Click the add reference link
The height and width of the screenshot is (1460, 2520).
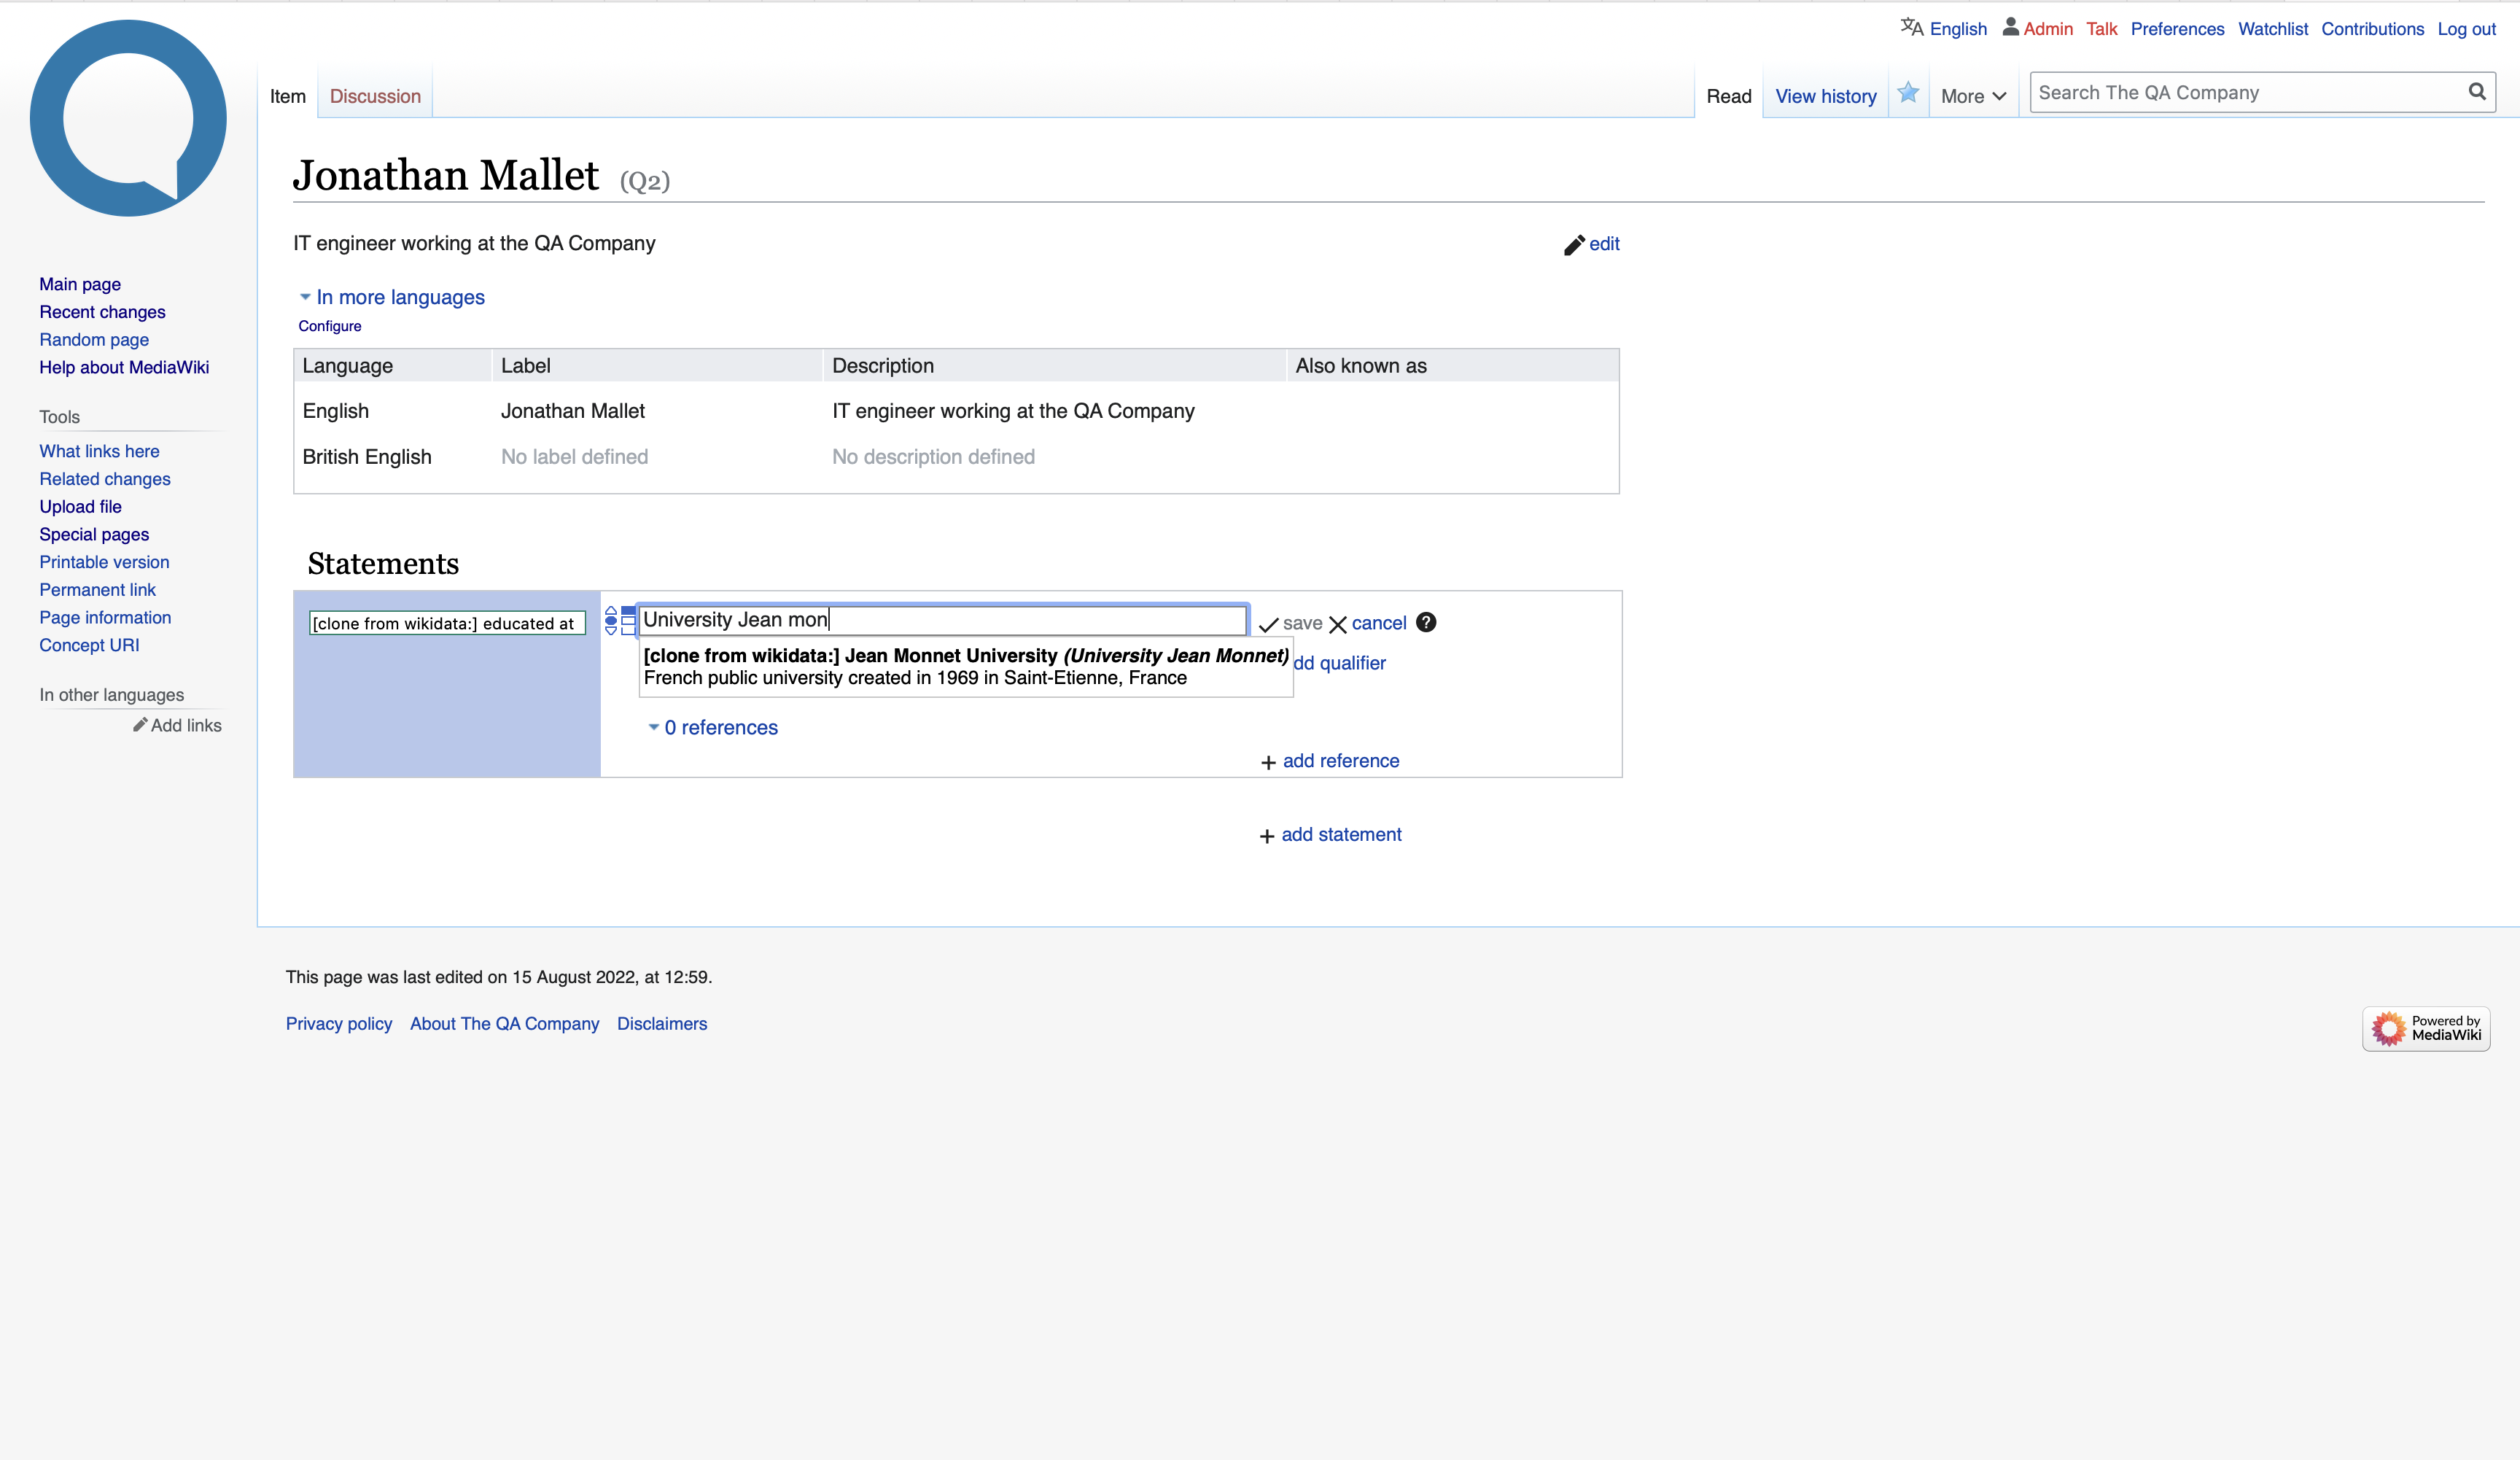pos(1341,761)
